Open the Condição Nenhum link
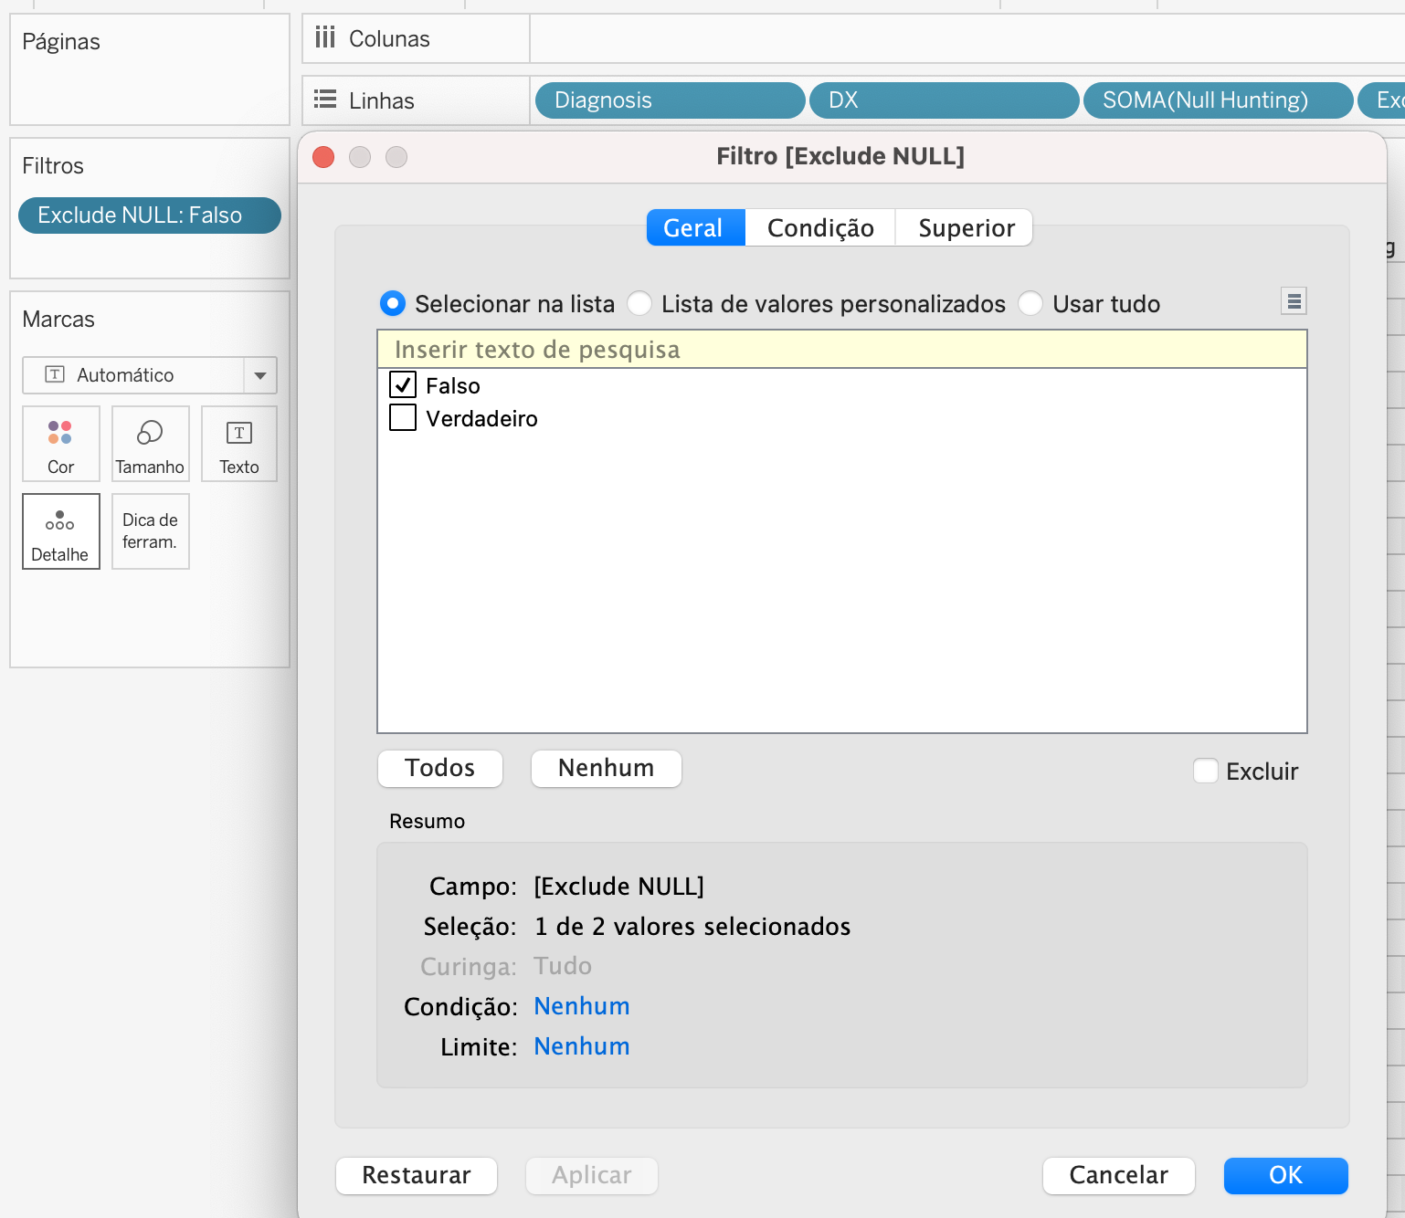Image resolution: width=1405 pixels, height=1218 pixels. click(x=581, y=1005)
